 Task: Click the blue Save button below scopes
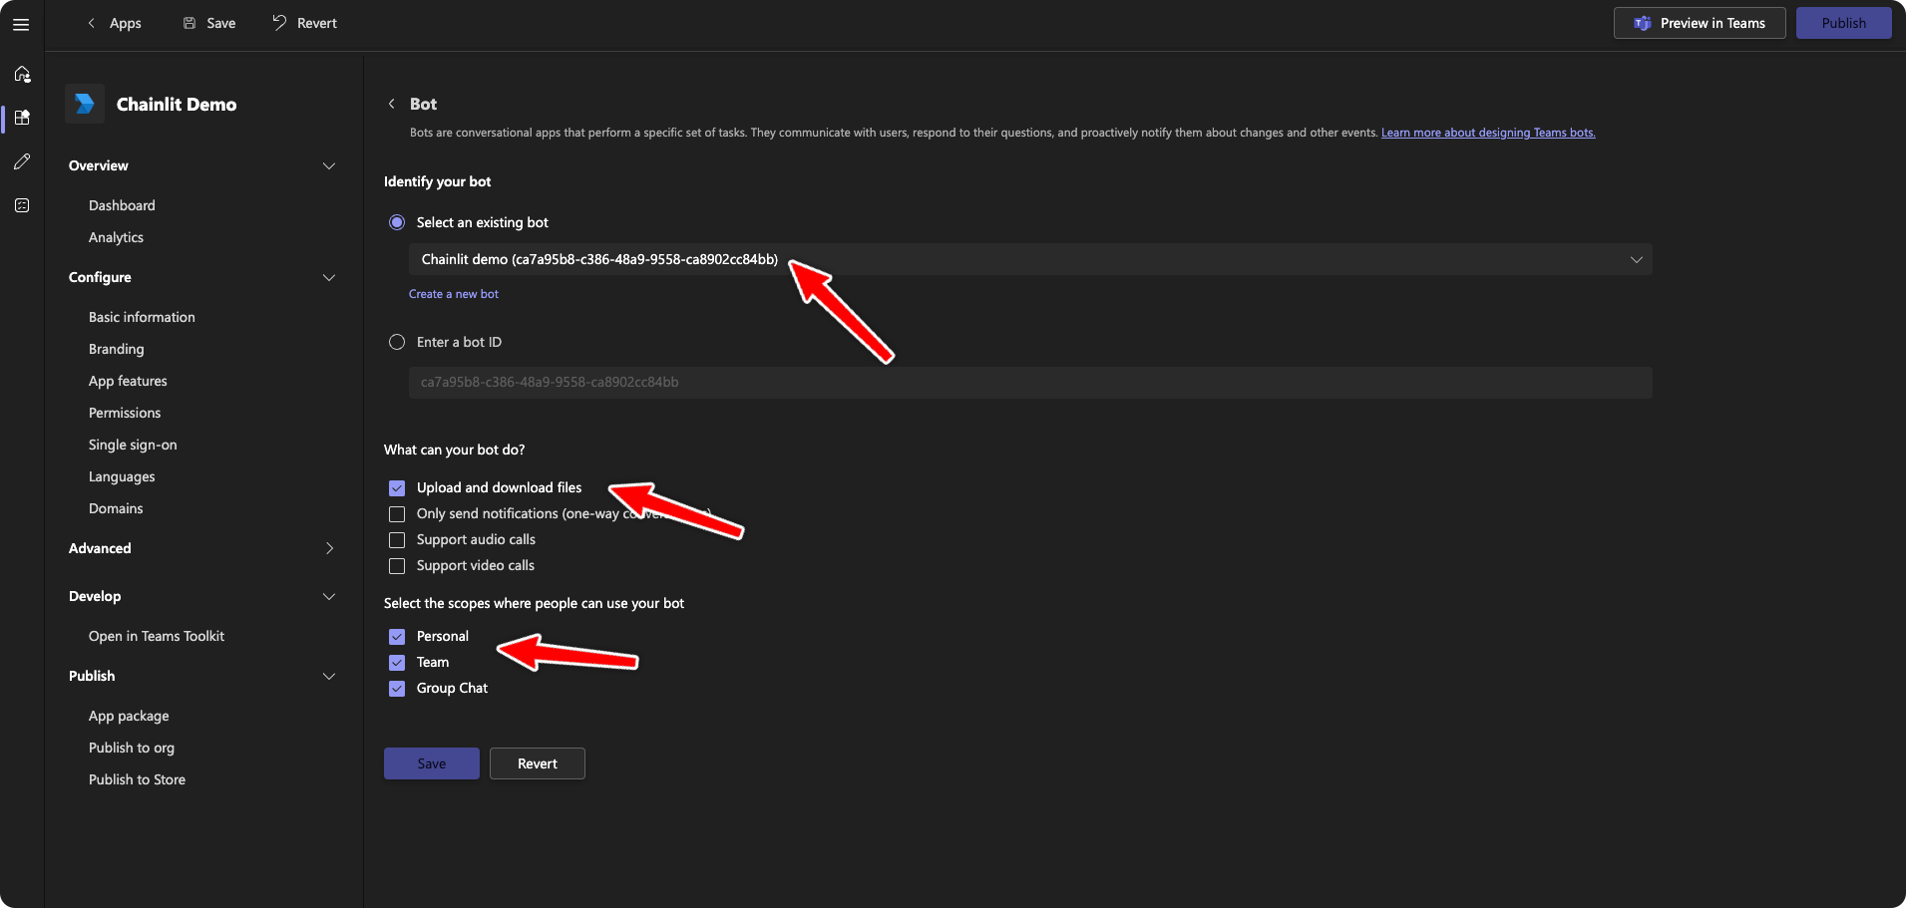pos(432,763)
